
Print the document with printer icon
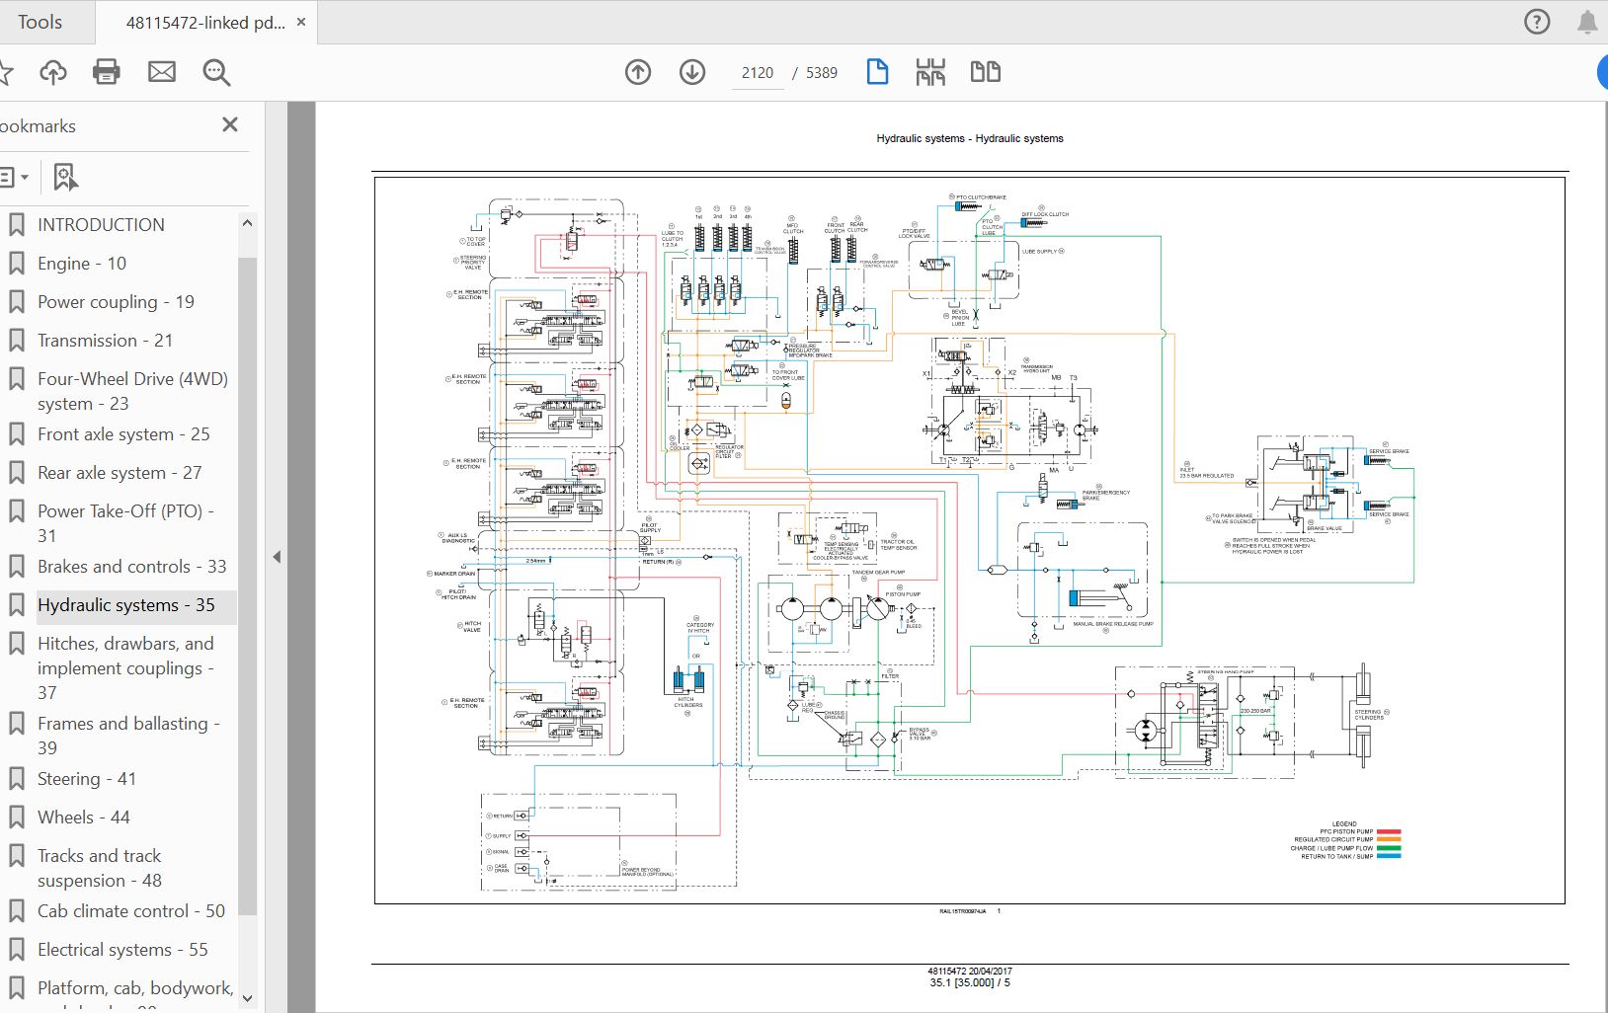(107, 72)
